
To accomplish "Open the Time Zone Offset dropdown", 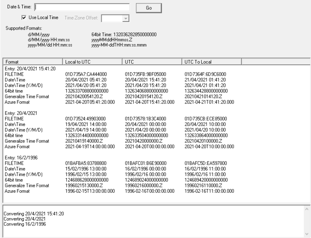I will (x=126, y=19).
